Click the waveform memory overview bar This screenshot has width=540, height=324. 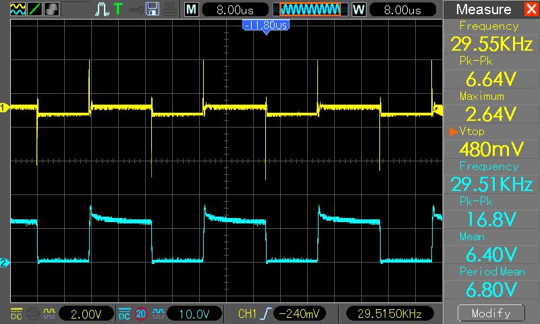[310, 9]
